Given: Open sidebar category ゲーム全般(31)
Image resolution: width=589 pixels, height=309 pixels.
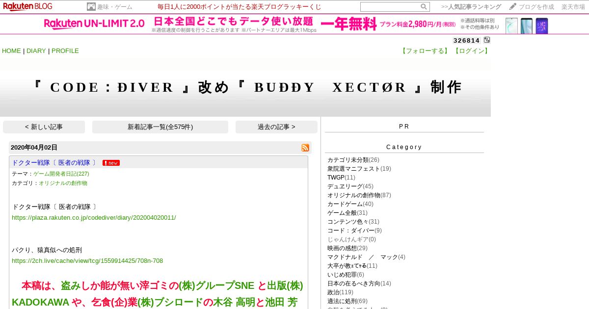Looking at the screenshot, I should pyautogui.click(x=348, y=213).
